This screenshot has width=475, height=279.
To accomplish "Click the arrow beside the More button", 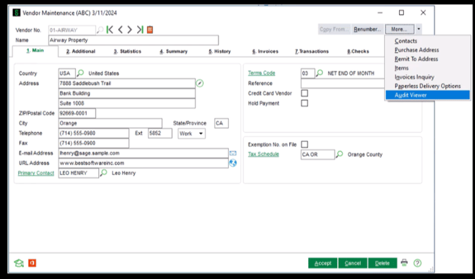I will 419,29.
